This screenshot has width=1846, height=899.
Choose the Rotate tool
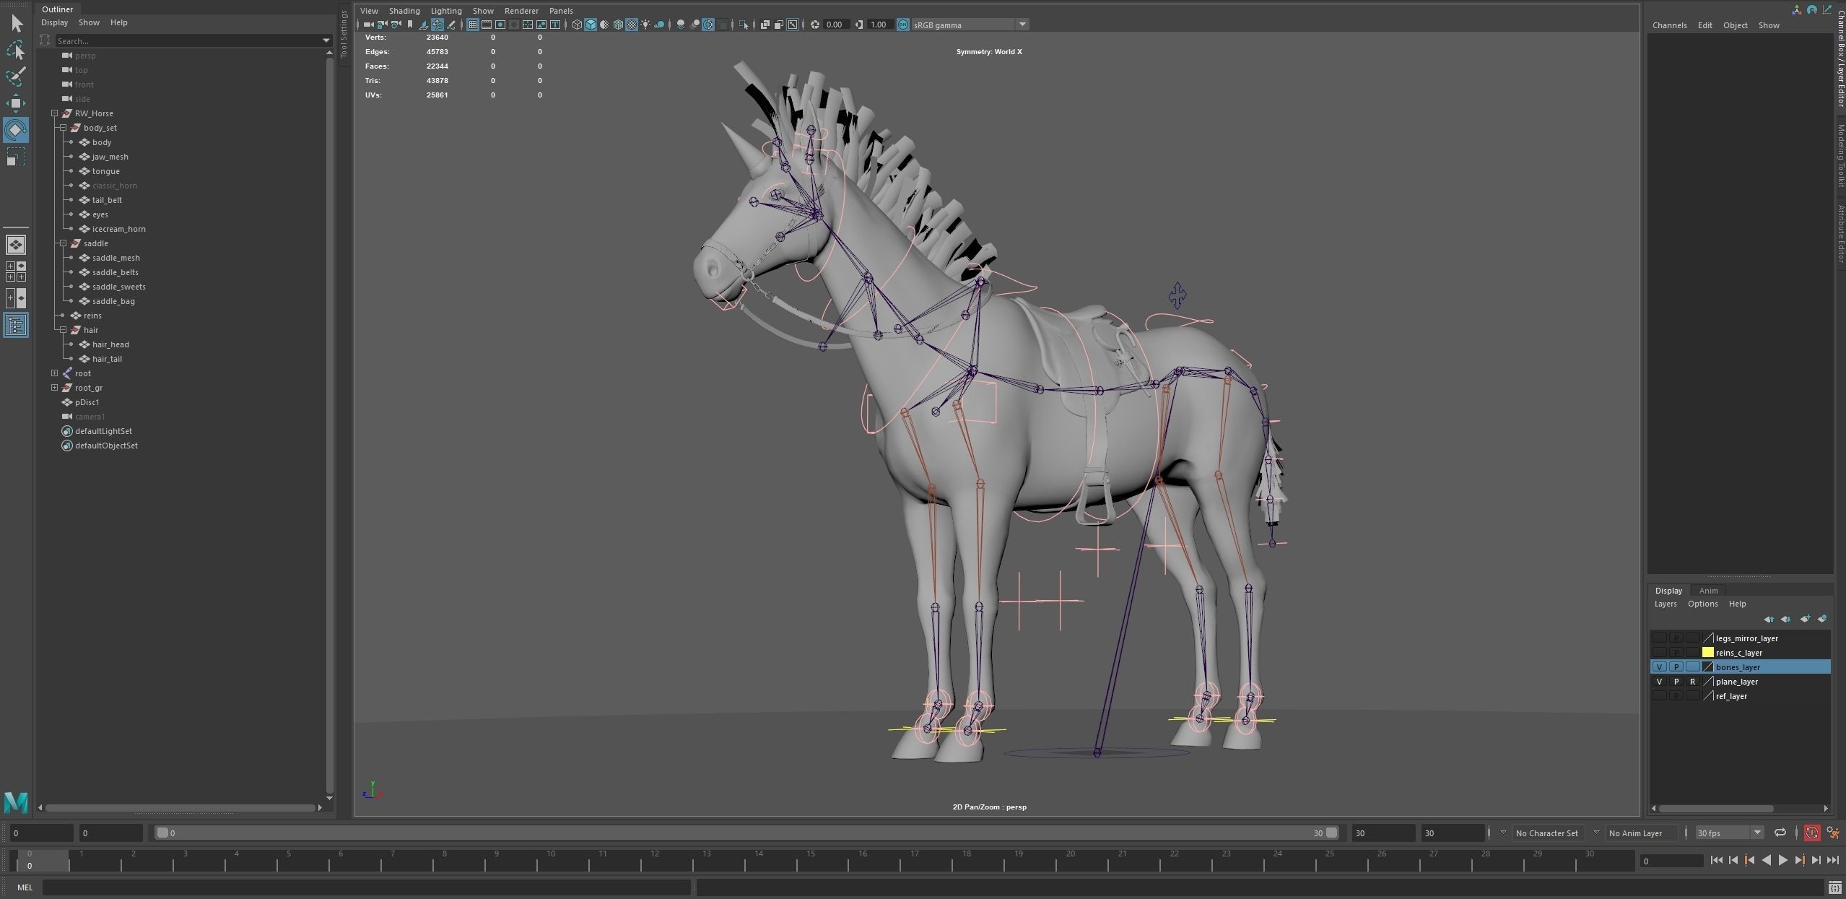[16, 130]
